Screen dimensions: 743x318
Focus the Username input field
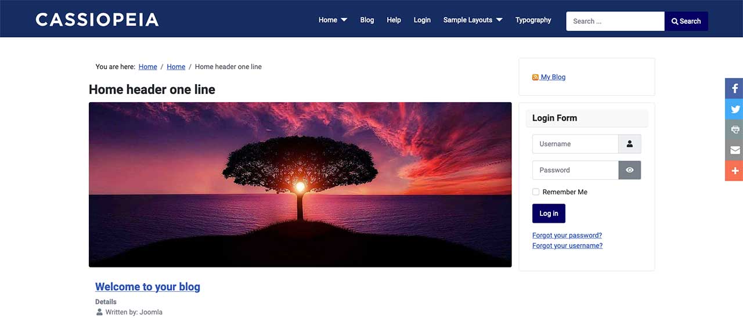575,144
